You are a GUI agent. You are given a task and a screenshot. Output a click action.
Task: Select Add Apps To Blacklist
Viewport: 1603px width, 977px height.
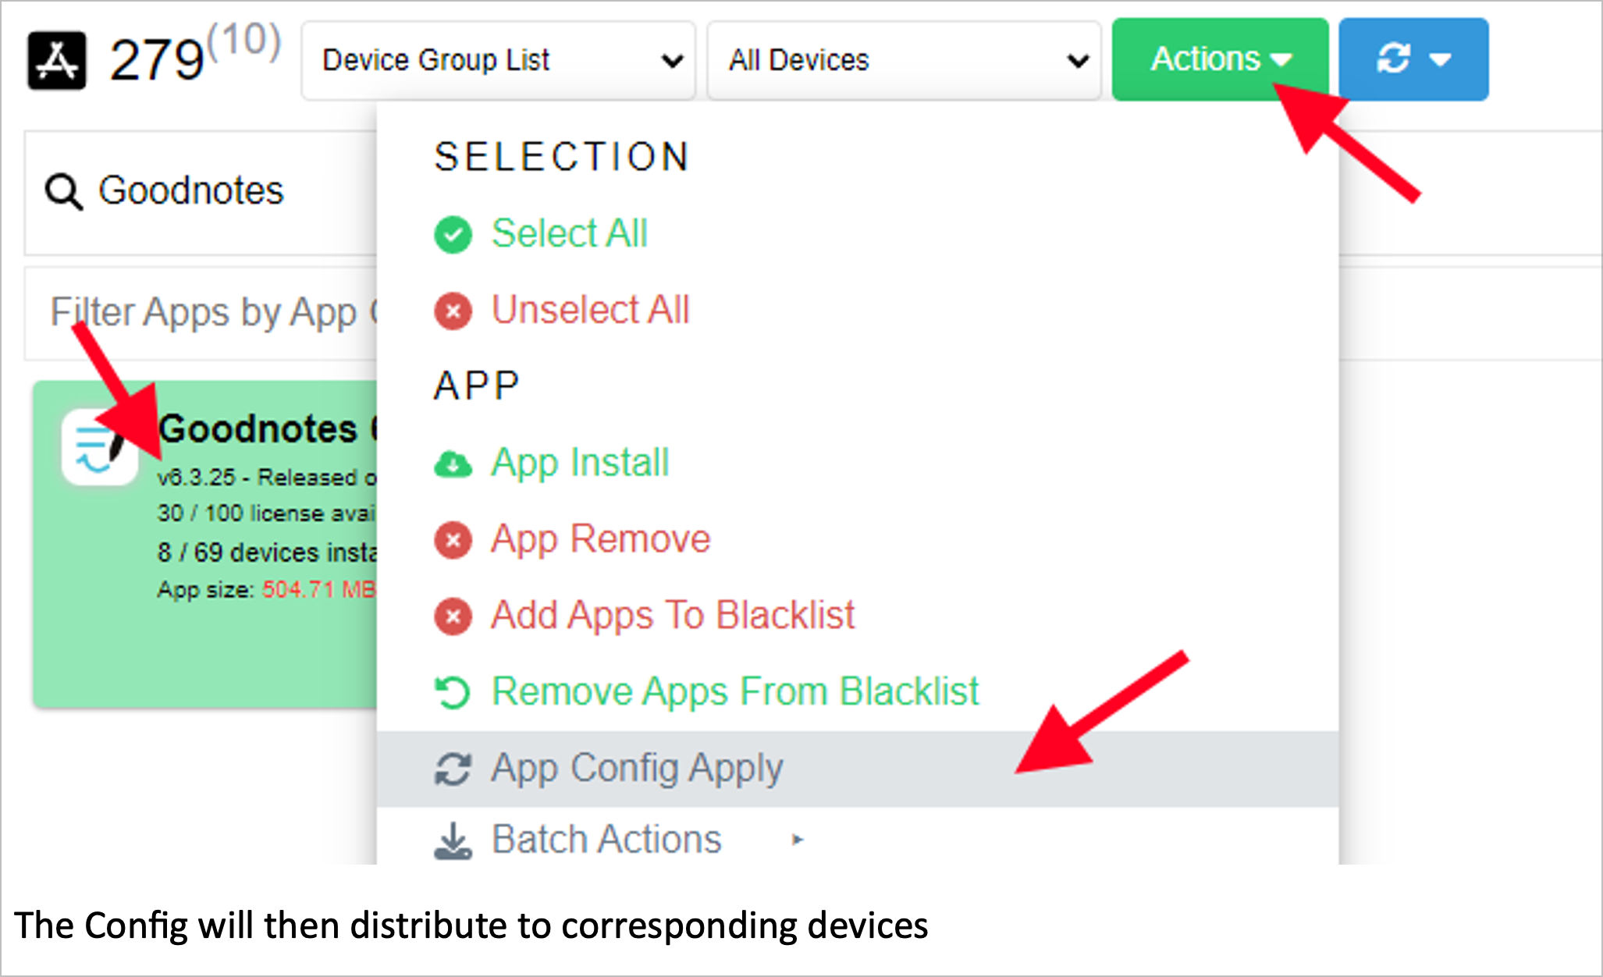click(x=673, y=615)
